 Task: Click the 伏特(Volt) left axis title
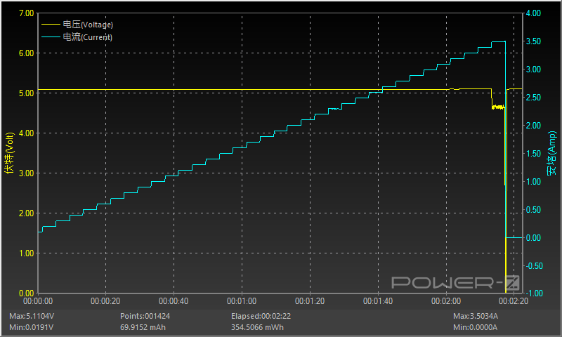pyautogui.click(x=8, y=152)
